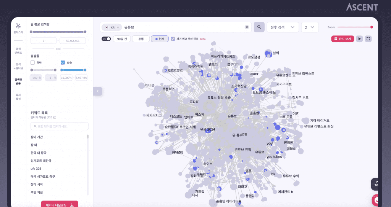
Task: Click the ASCENT logo
Action: coord(362,7)
